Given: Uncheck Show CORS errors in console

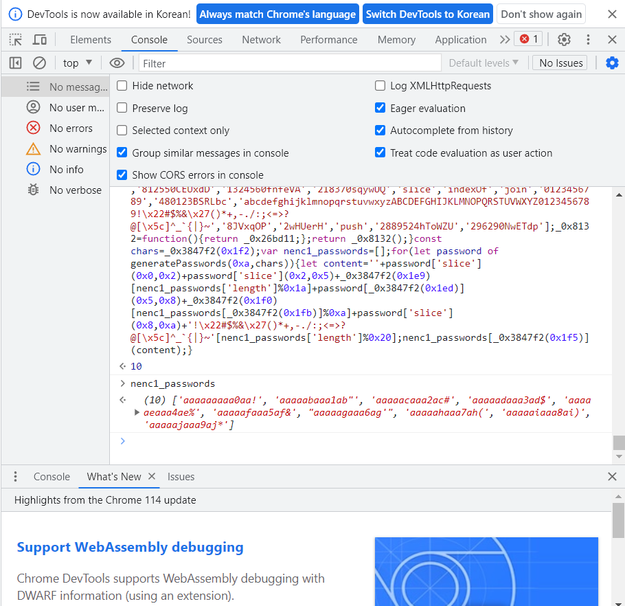Looking at the screenshot, I should [122, 175].
